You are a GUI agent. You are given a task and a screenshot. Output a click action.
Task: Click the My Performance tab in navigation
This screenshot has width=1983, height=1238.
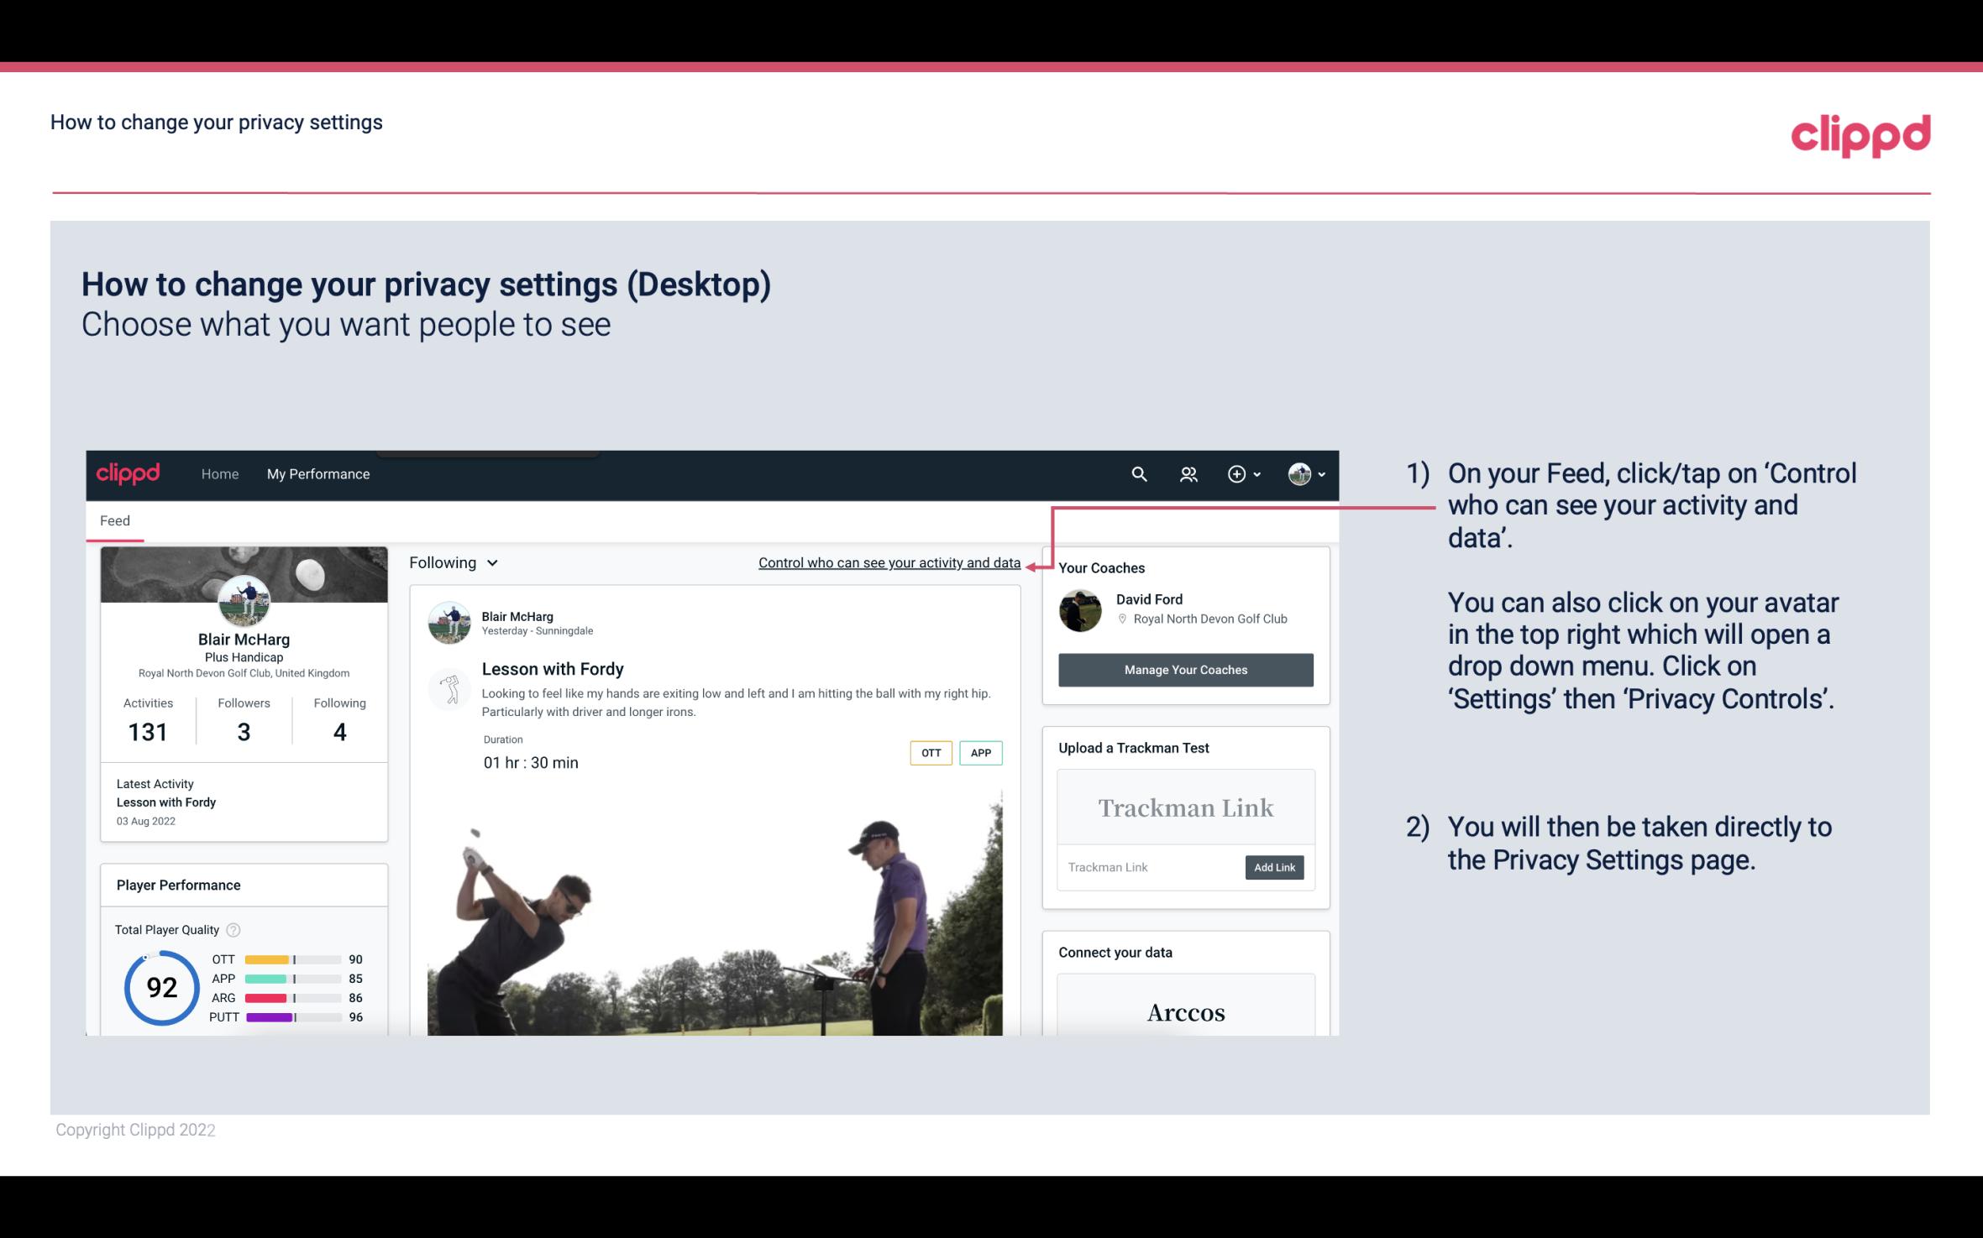pos(317,473)
